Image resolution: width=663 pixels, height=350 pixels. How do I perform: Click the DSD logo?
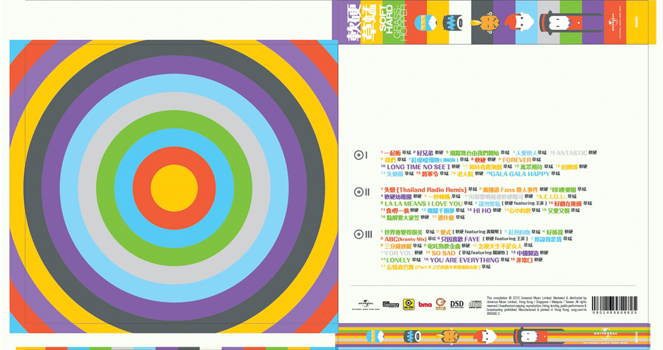pyautogui.click(x=457, y=304)
